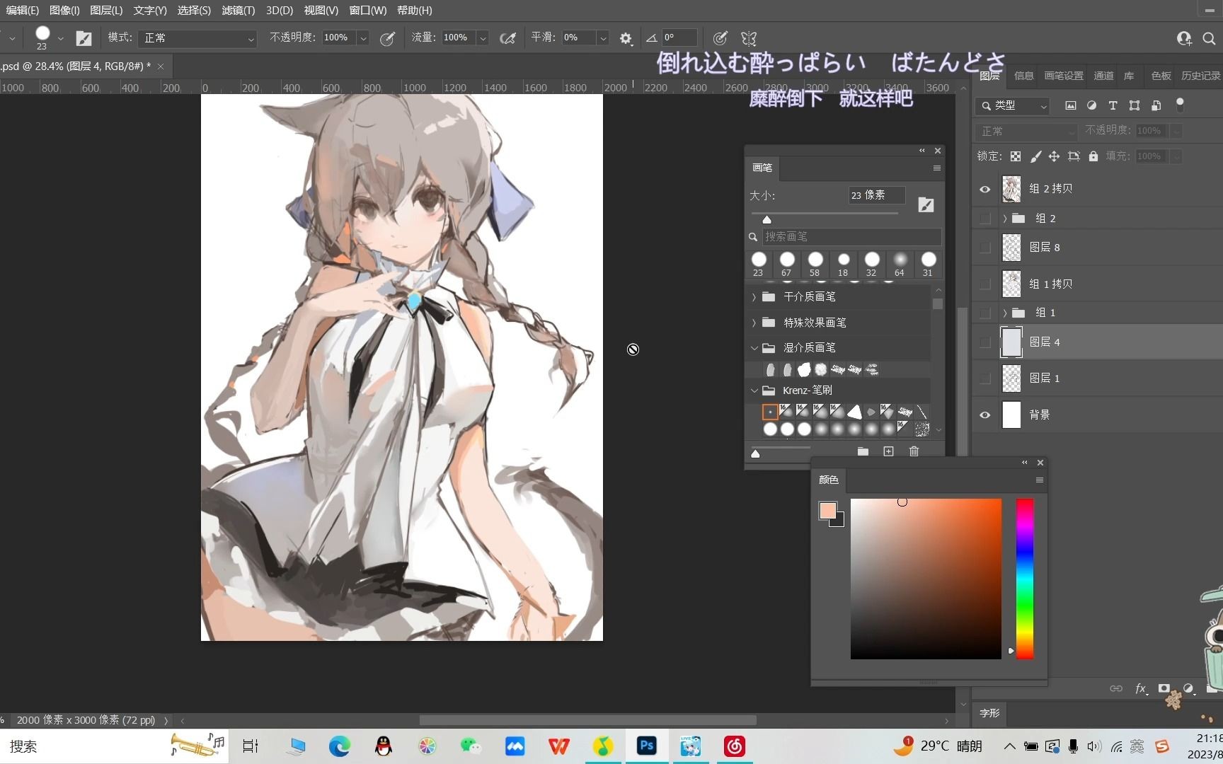Viewport: 1223px width, 764px height.
Task: Create a new brush in brush panel
Action: (888, 451)
